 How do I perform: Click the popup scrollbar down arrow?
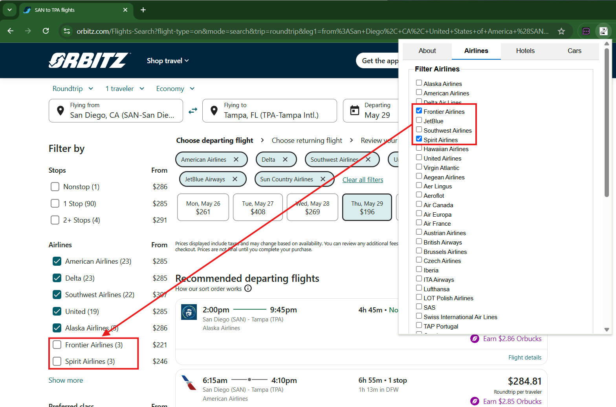tap(607, 330)
